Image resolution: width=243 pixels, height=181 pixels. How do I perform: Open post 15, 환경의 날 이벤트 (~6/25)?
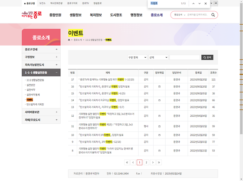click(x=102, y=93)
